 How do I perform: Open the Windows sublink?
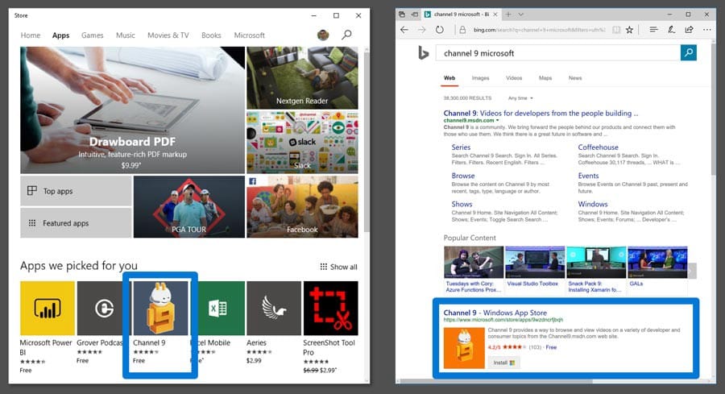point(593,204)
